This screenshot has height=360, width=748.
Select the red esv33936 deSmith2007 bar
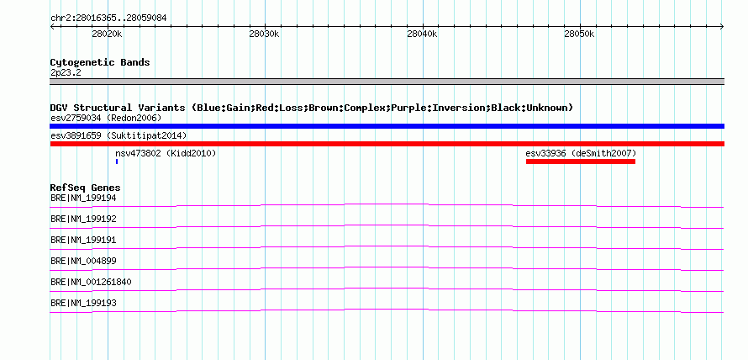(x=581, y=161)
